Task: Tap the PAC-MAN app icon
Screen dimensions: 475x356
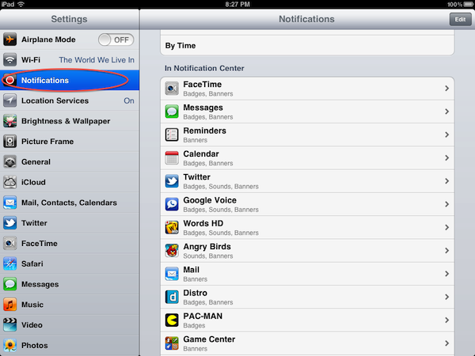Action: click(172, 320)
